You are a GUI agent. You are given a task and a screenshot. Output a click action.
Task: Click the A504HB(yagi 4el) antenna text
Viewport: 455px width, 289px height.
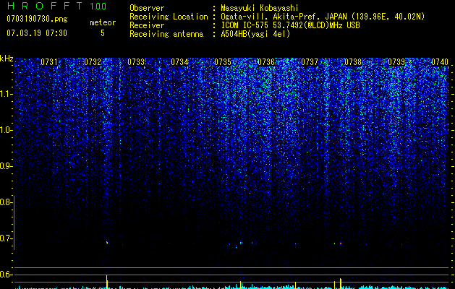(255, 34)
